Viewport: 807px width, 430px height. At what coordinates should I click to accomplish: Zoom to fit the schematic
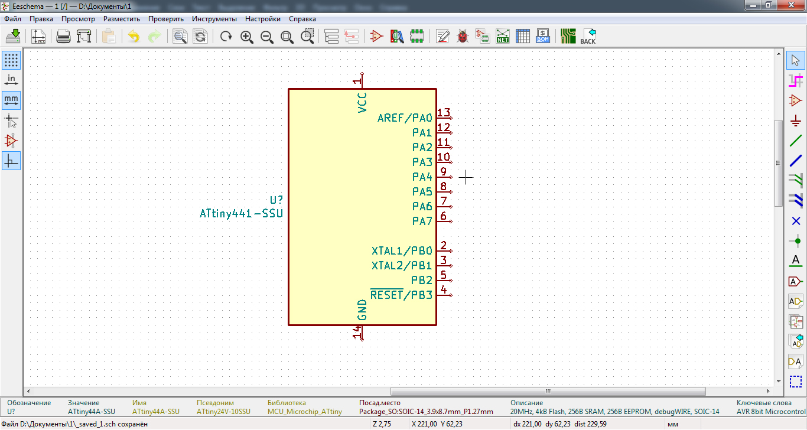click(x=287, y=37)
